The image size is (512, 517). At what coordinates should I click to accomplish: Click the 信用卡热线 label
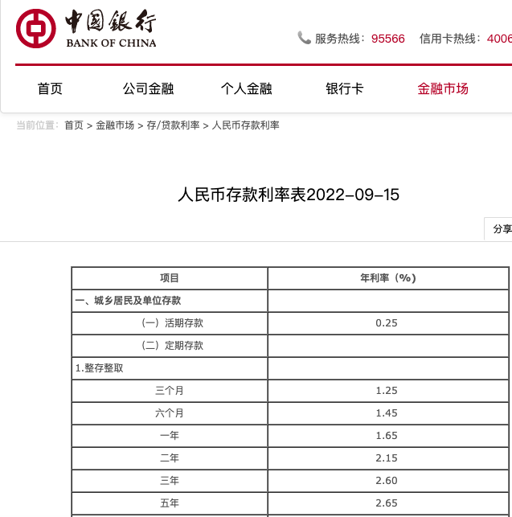tap(450, 39)
